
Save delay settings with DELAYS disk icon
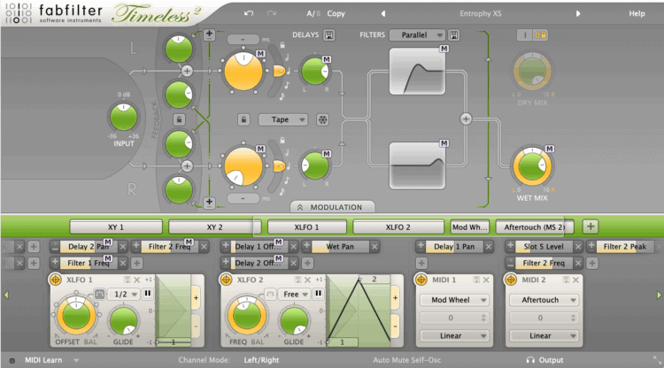tap(329, 34)
